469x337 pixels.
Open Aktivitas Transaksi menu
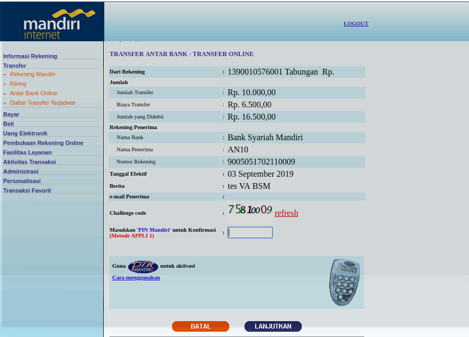tap(30, 162)
